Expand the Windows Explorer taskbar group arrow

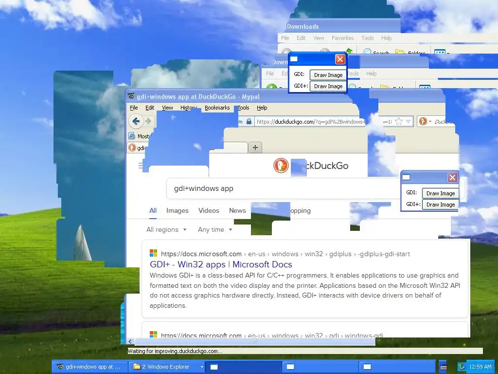click(202, 367)
